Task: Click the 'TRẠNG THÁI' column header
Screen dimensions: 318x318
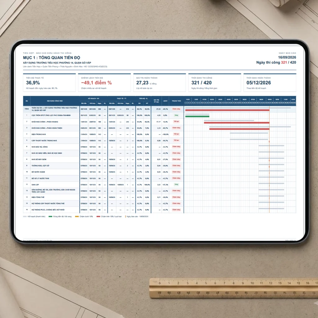Action: [176, 101]
